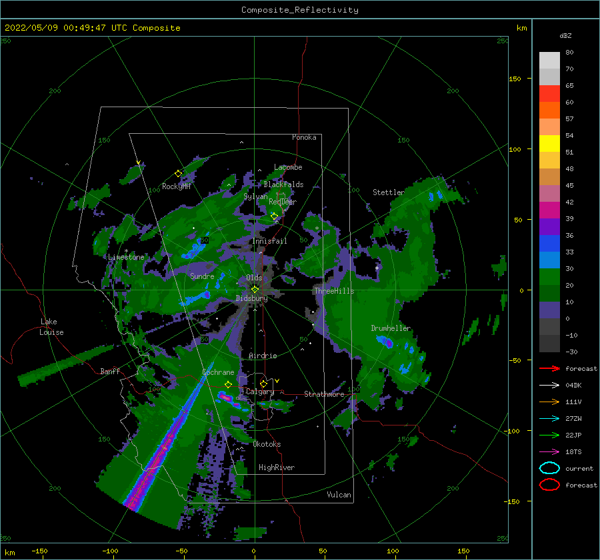Click the red 'forecast' ellipse icon
The image size is (600, 560).
(549, 485)
